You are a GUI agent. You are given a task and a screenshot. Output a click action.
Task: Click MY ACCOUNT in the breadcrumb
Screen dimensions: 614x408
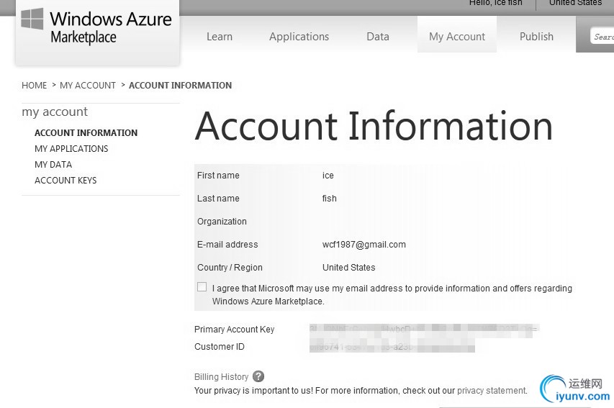pyautogui.click(x=88, y=86)
